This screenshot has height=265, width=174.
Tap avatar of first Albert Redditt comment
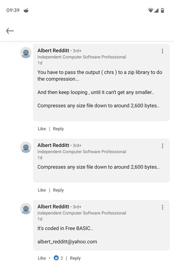pos(26,53)
